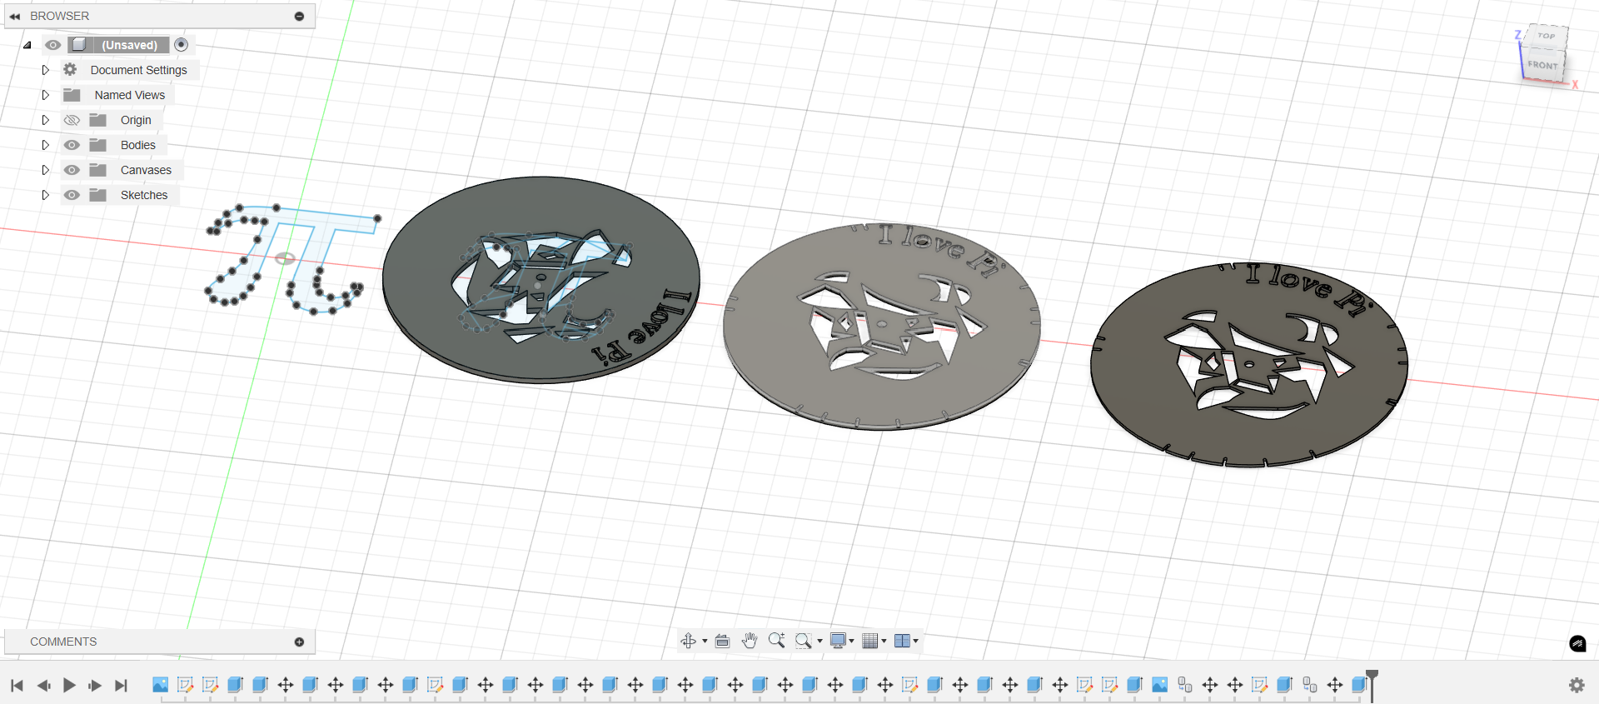1599x704 pixels.
Task: Click the Look At tool icon
Action: (722, 641)
